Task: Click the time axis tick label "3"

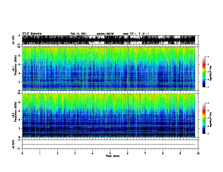Action: click(75, 153)
